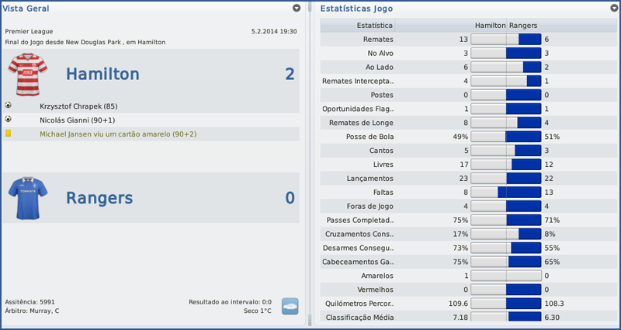
Task: Click the Hamilton red striped kit icon
Action: click(28, 75)
